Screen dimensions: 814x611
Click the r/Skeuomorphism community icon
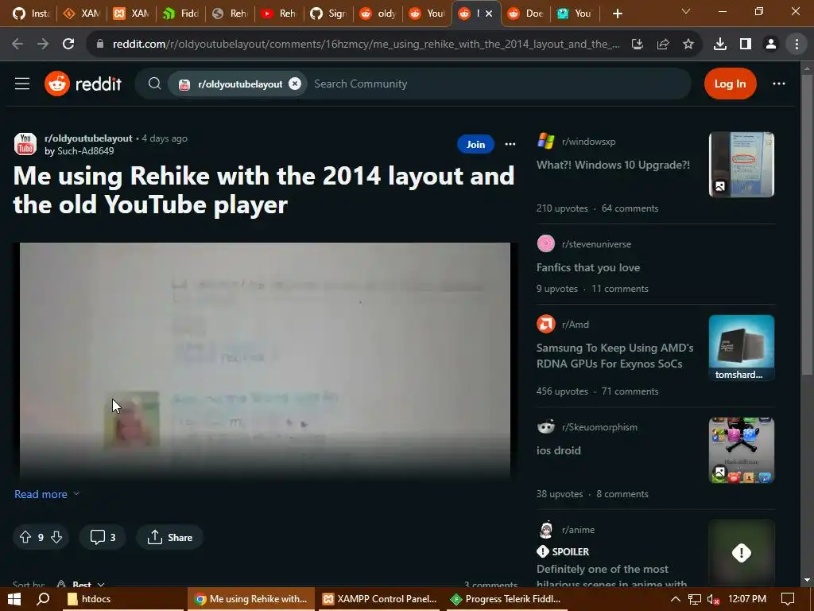545,426
